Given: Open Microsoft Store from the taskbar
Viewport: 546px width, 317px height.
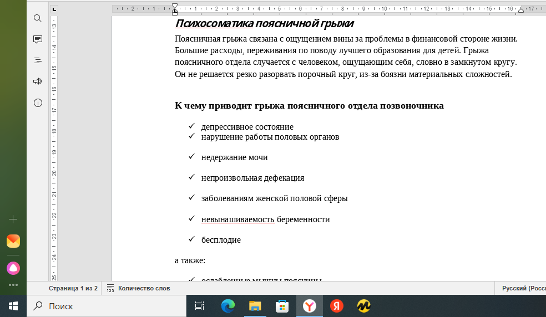Looking at the screenshot, I should [x=282, y=306].
